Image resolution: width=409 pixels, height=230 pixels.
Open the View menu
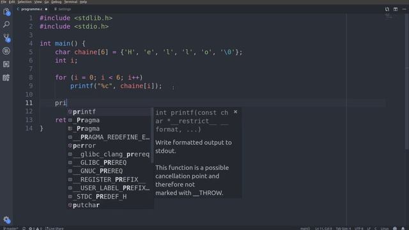(x=38, y=2)
